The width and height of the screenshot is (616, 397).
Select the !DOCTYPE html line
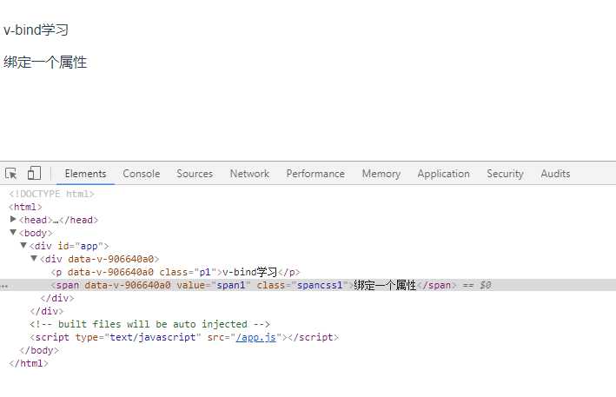point(51,194)
